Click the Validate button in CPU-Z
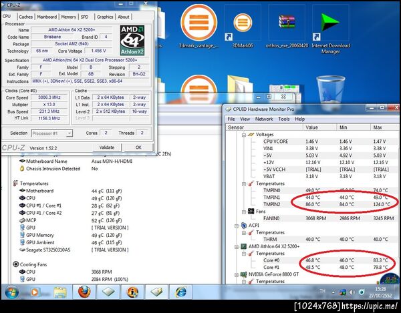The width and height of the screenshot is (401, 313). coord(107,147)
